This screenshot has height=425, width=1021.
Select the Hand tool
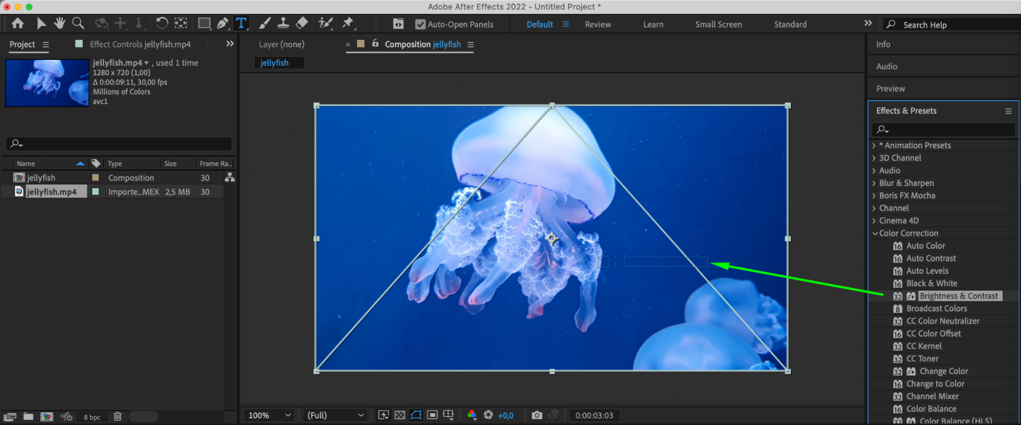[59, 23]
